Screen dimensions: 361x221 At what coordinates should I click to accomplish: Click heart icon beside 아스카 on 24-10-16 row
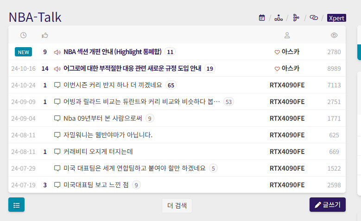pyautogui.click(x=277, y=69)
